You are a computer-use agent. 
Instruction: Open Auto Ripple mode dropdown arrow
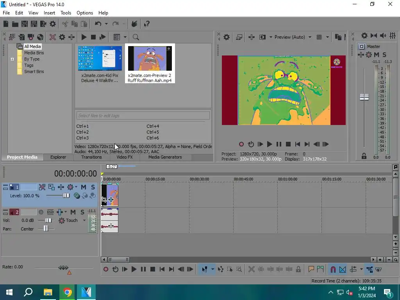coord(361,270)
